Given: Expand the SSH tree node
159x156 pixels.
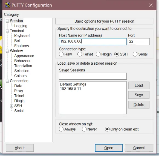Looking at the screenshot, I should (x=12, y=106).
